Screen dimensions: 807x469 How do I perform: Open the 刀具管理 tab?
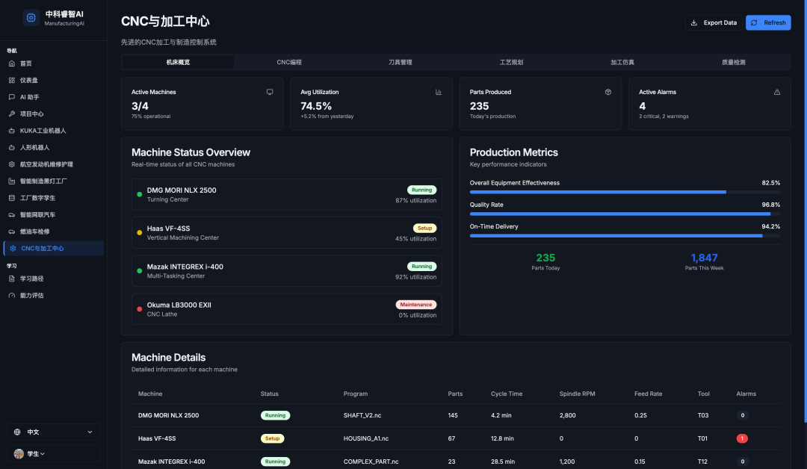401,62
